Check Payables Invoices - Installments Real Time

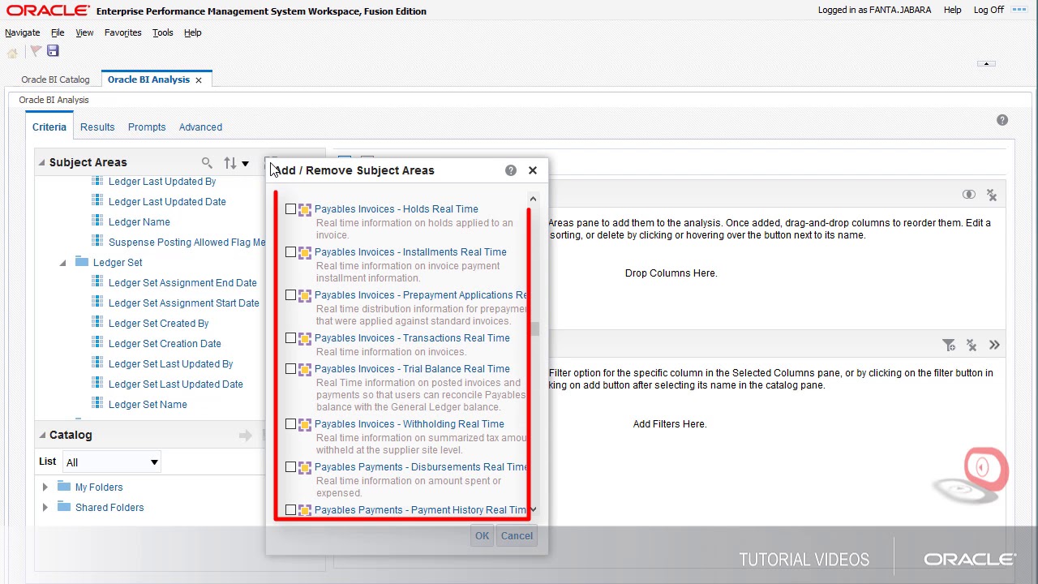(290, 252)
